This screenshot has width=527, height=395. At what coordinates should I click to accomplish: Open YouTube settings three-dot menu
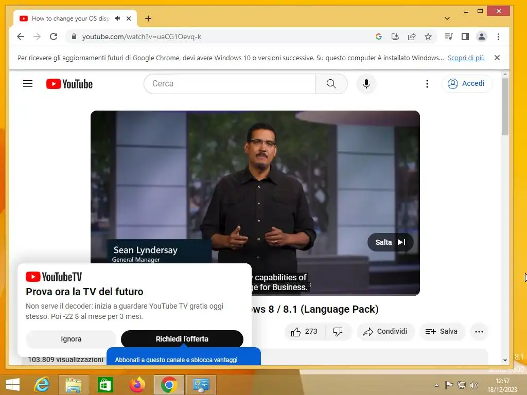[427, 84]
